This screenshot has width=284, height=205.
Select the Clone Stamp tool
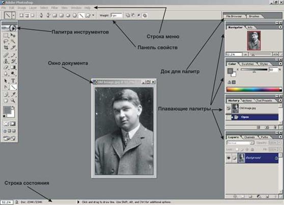click(x=6, y=61)
